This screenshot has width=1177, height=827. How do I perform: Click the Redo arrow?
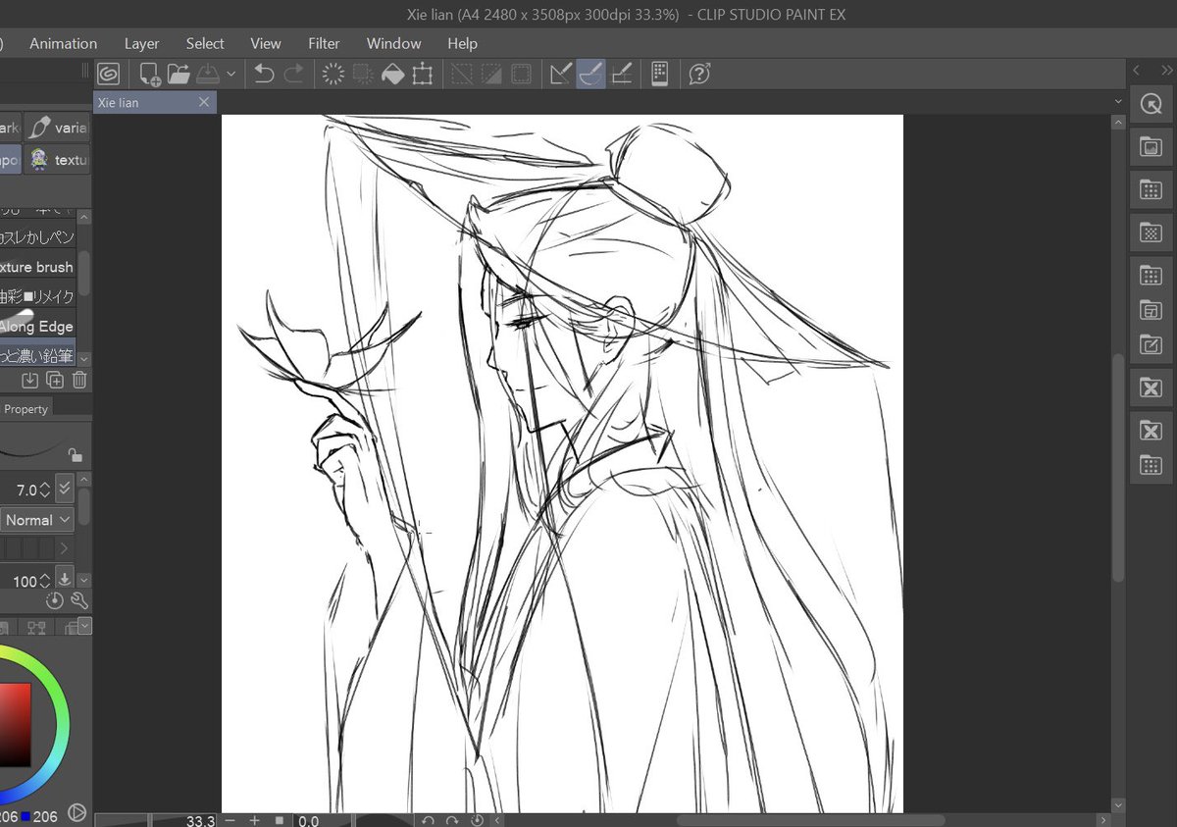[293, 74]
